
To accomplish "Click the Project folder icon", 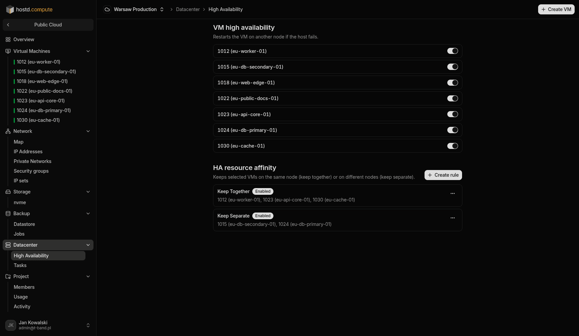I will click(8, 276).
